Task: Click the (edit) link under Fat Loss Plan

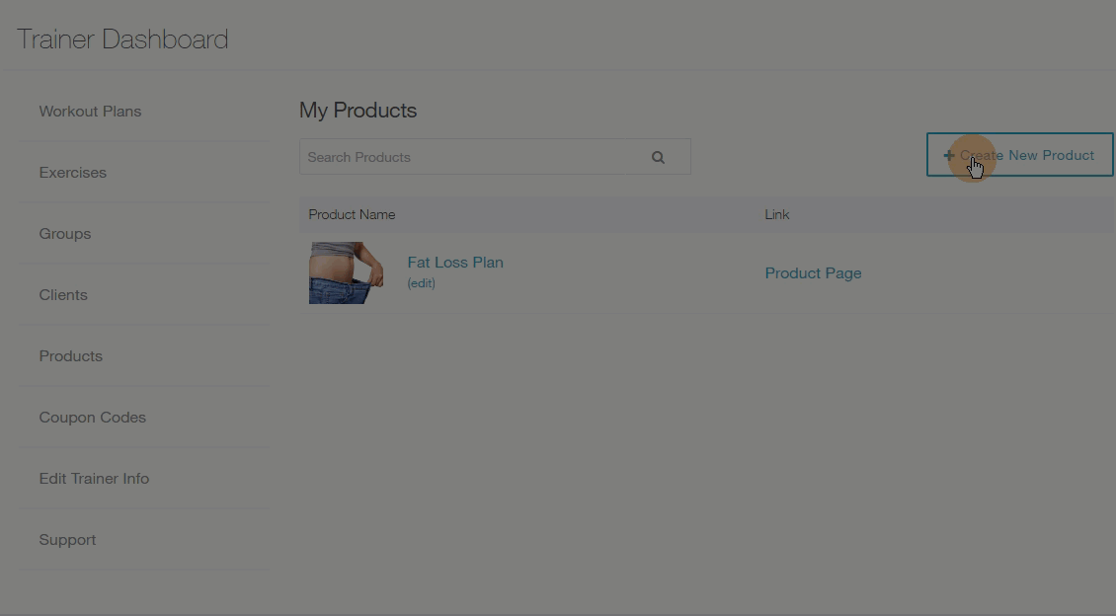Action: click(x=422, y=283)
